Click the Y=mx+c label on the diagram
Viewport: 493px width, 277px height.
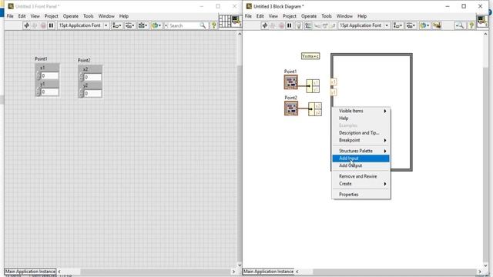[310, 56]
